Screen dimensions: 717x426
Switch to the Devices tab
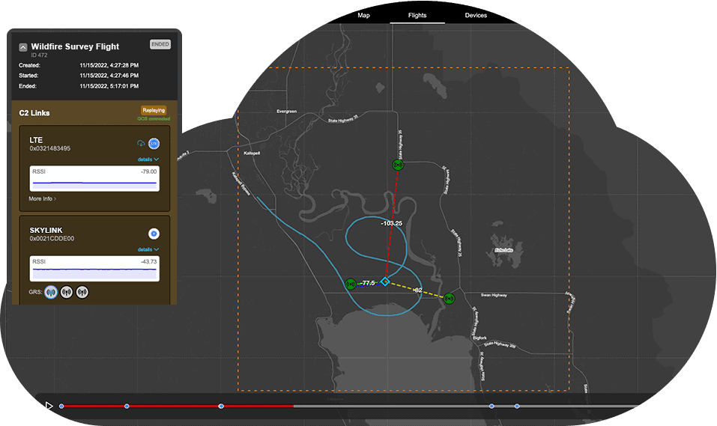(476, 15)
